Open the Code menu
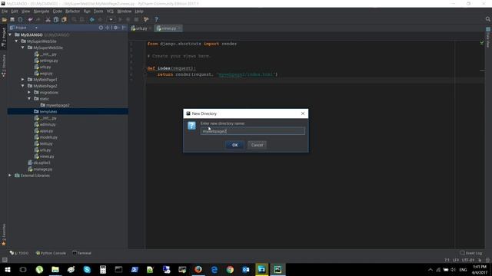Image resolution: width=492 pixels, height=276 pixels. pyautogui.click(x=58, y=11)
